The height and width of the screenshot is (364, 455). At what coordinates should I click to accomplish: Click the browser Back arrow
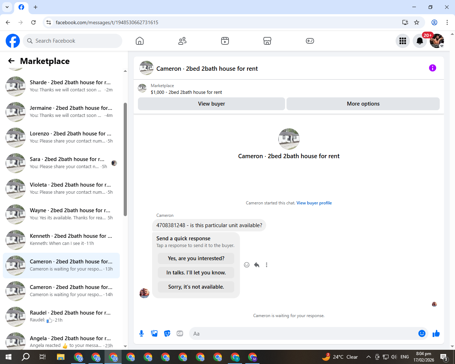[x=8, y=22]
